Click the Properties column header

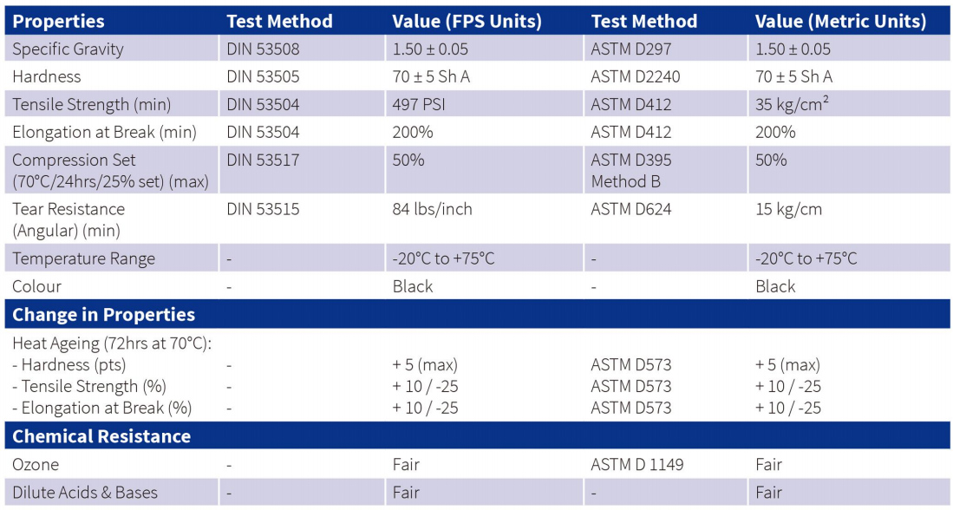coord(58,22)
